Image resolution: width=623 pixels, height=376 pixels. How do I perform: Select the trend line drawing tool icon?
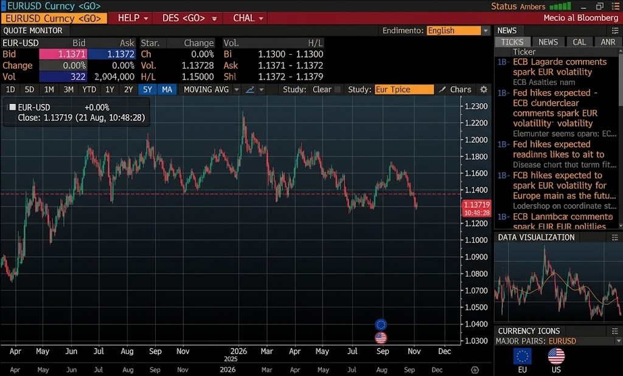click(x=250, y=90)
